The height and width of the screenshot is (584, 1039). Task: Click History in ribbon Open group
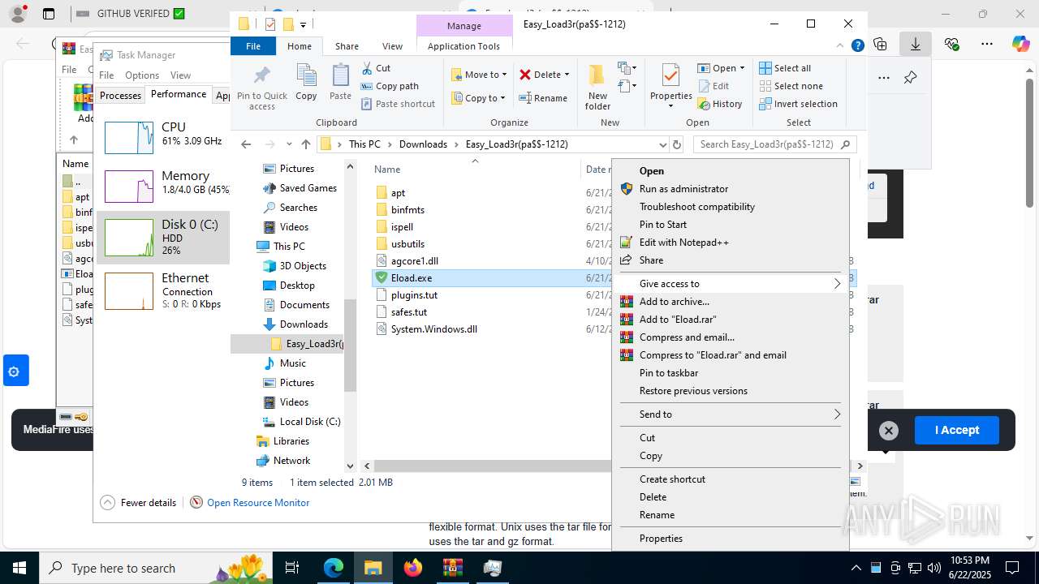pyautogui.click(x=720, y=104)
